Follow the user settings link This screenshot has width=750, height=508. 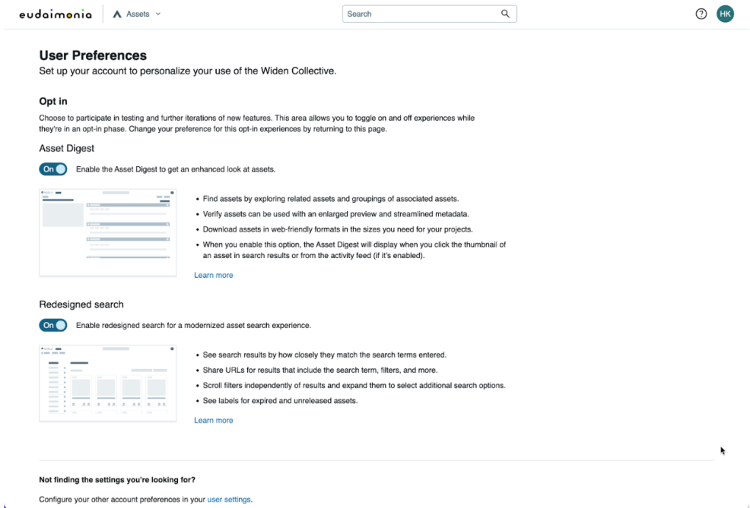(x=229, y=500)
